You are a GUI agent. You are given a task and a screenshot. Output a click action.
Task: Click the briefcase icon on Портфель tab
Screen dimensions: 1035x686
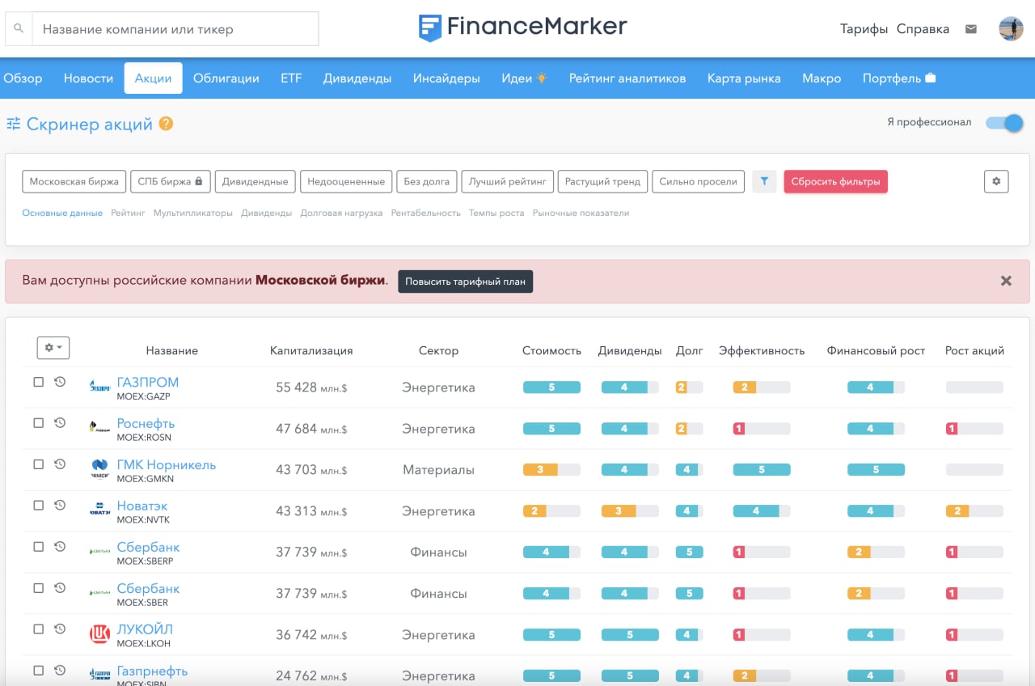click(x=931, y=78)
